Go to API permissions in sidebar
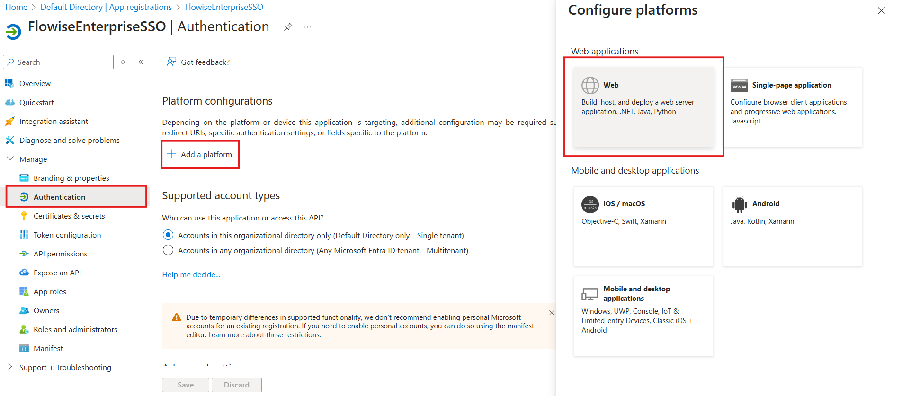 (x=60, y=254)
